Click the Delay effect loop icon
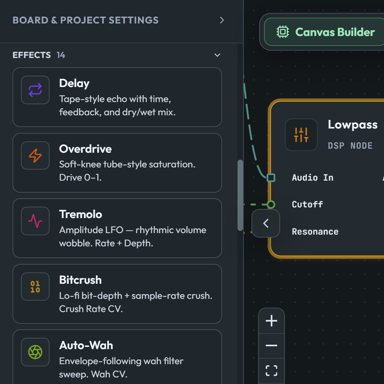384x384 pixels. tap(35, 90)
